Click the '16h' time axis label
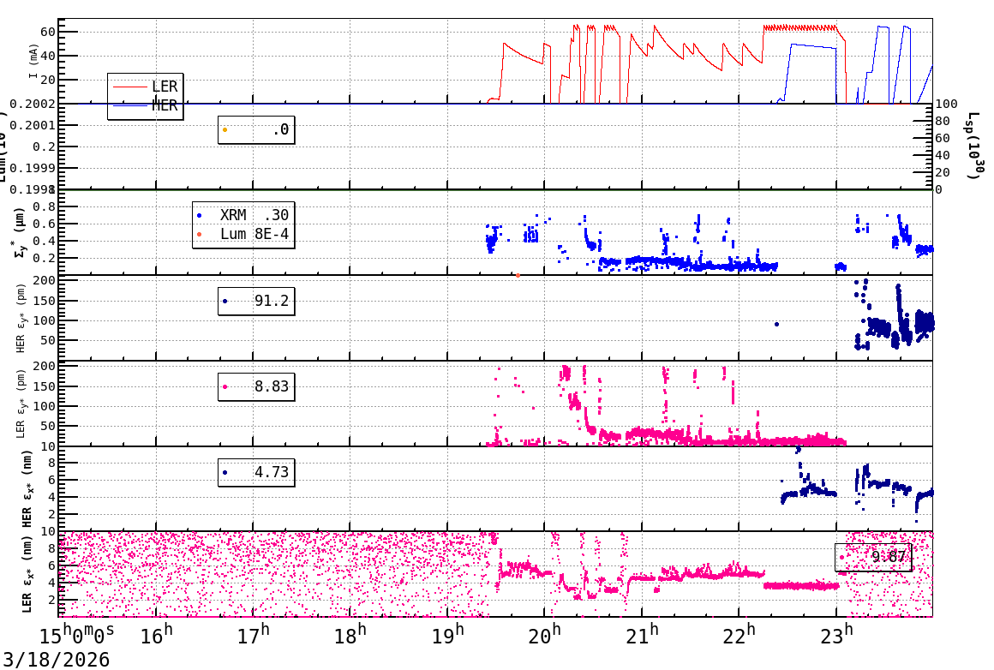994x670 pixels. (156, 636)
